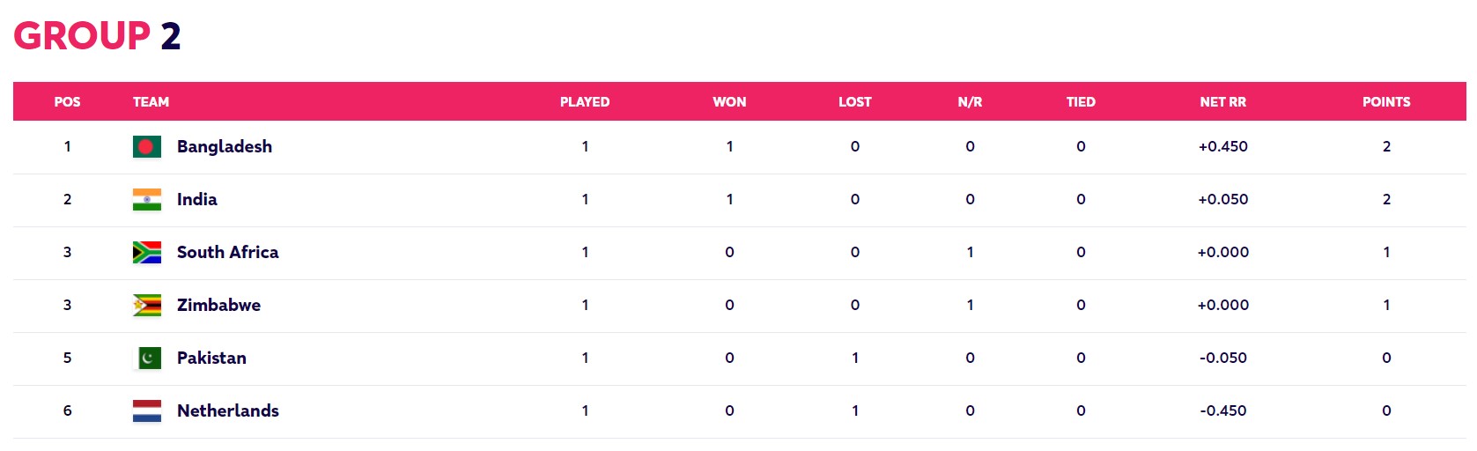The image size is (1477, 451).
Task: Click the South Africa flag icon
Action: [147, 253]
